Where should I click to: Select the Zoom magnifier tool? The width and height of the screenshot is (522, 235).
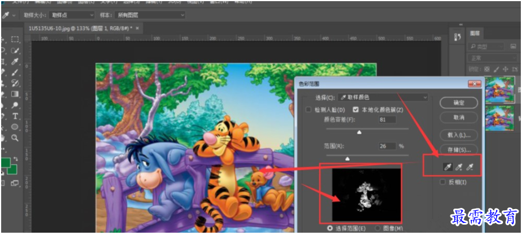point(15,138)
